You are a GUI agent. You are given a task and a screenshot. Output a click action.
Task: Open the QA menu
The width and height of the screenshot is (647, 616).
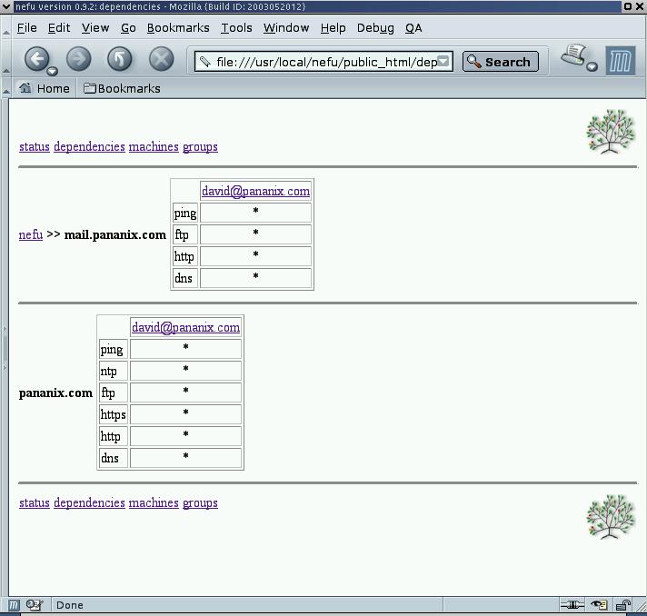[413, 28]
